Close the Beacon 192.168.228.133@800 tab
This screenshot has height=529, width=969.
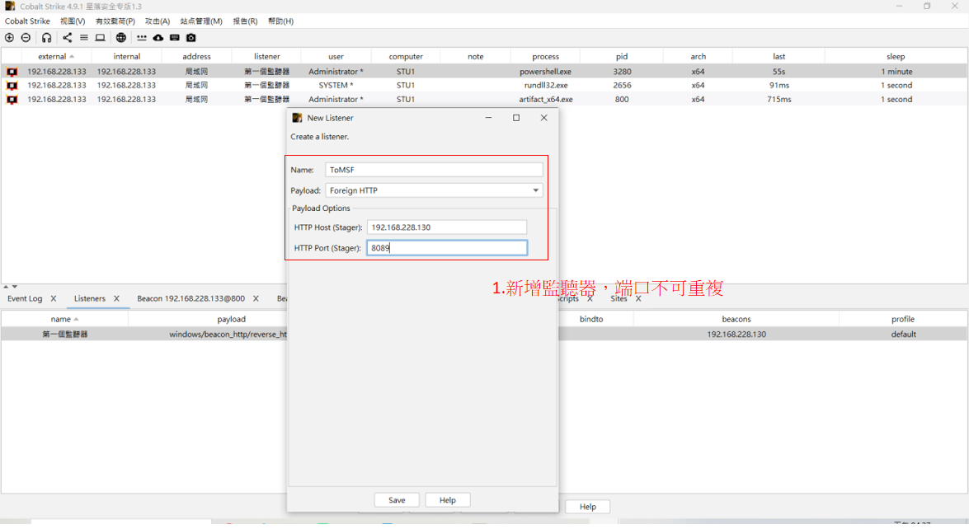click(x=256, y=299)
